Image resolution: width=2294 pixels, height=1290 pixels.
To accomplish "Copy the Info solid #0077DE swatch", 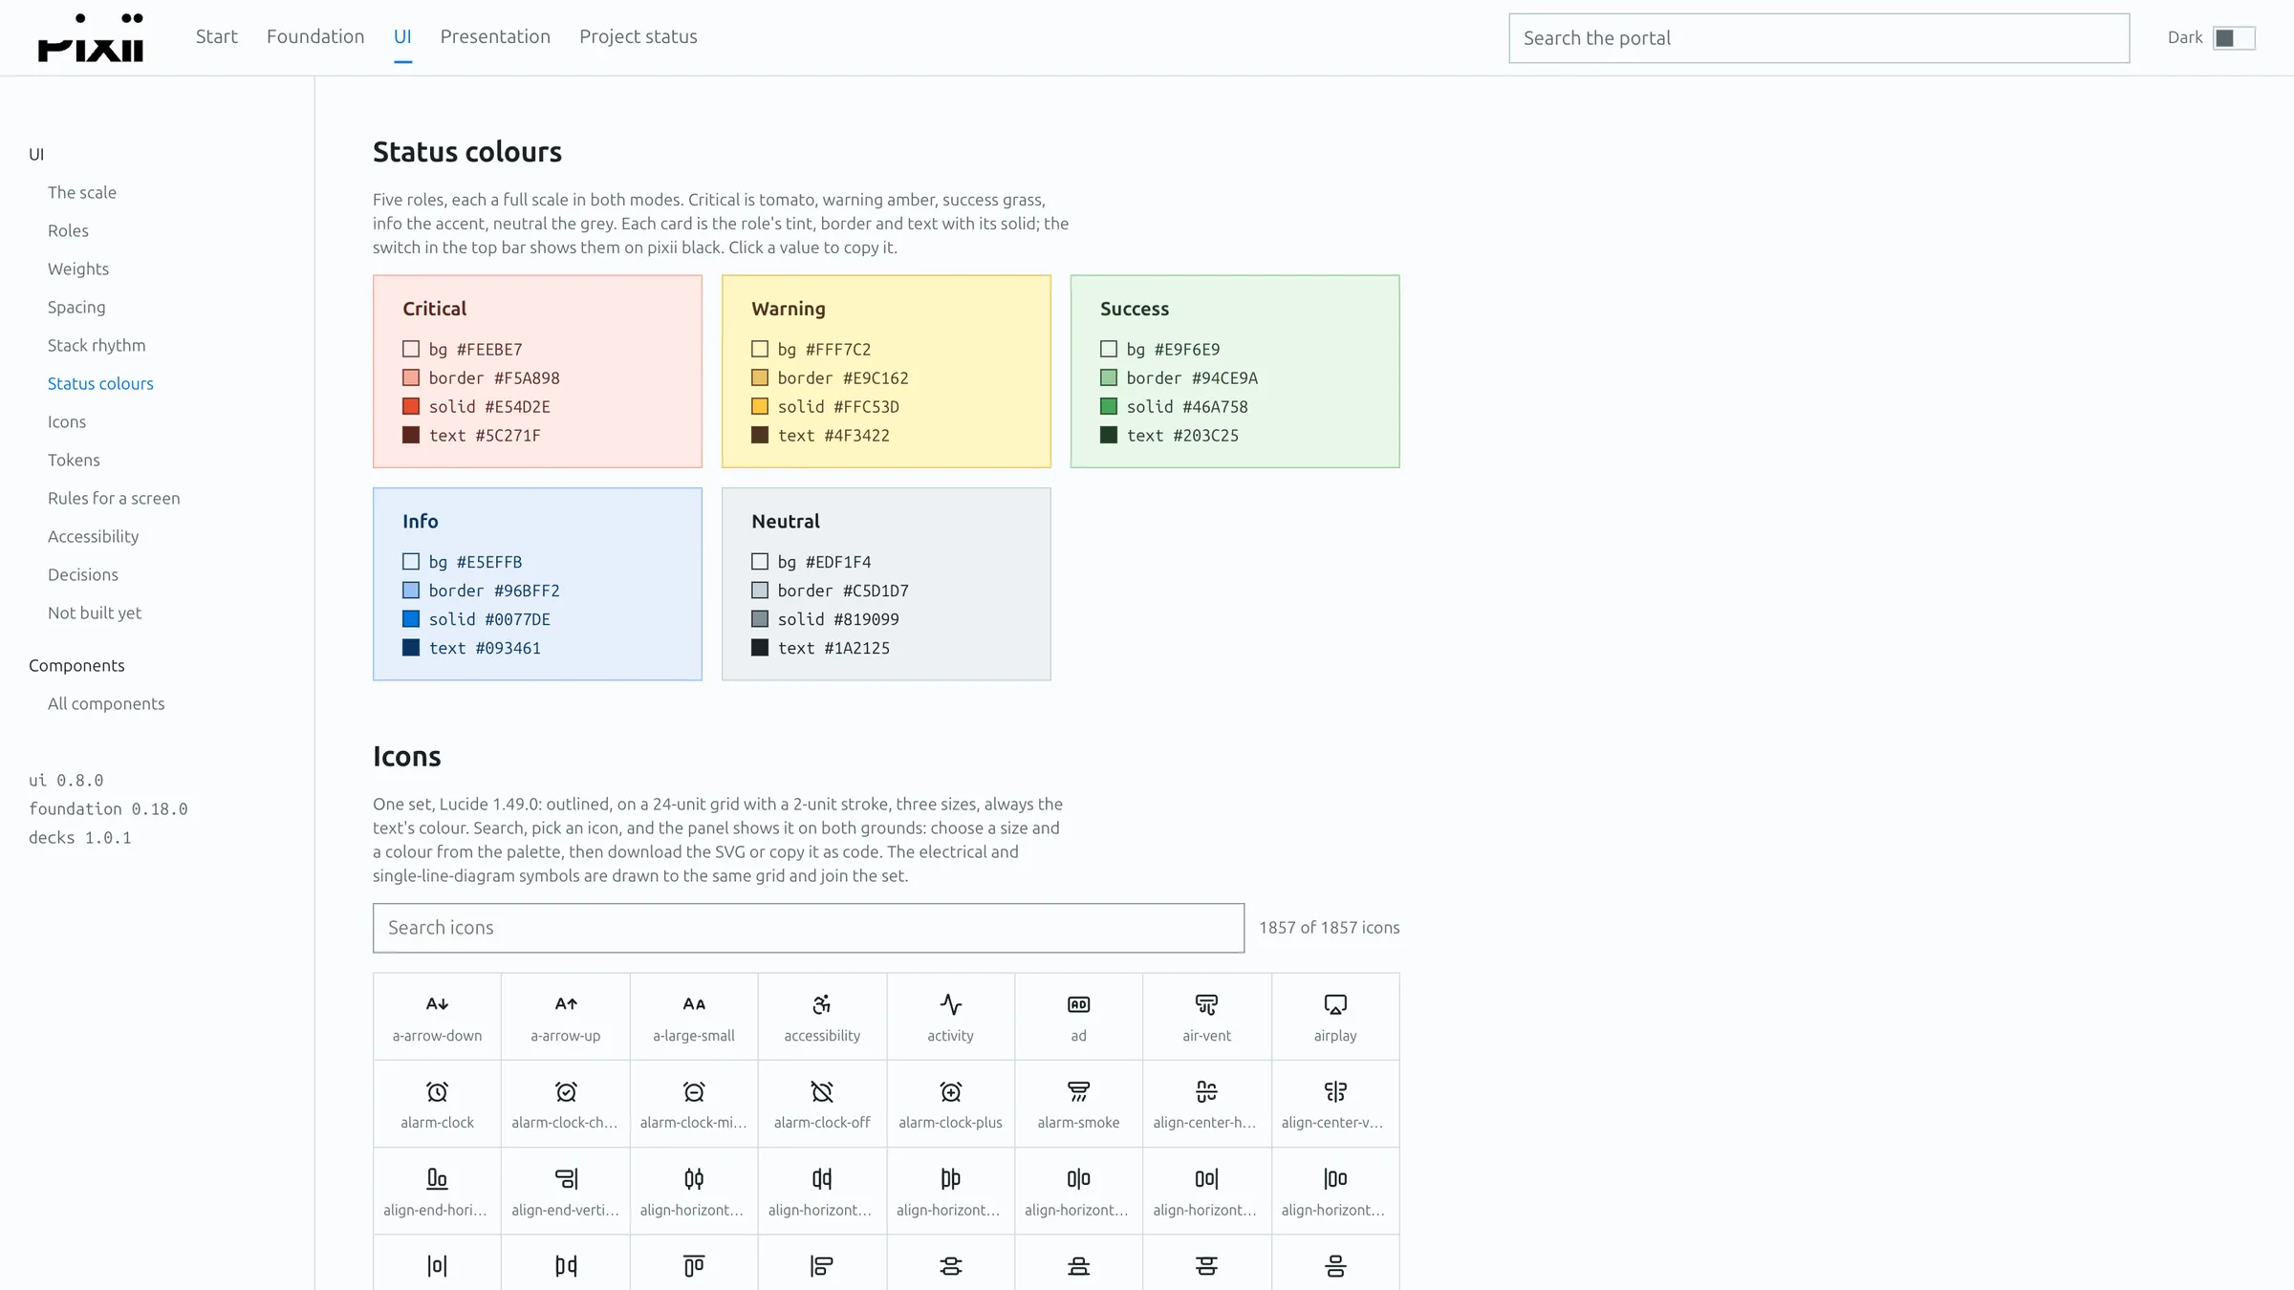I will click(411, 619).
